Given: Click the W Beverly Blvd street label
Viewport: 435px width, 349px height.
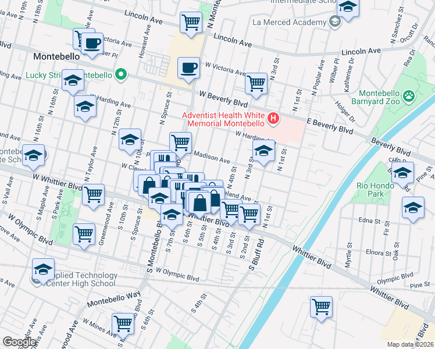Looking at the screenshot, I should click(223, 99).
